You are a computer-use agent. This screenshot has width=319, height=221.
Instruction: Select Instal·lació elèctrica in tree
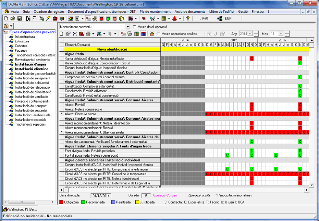click(x=32, y=69)
